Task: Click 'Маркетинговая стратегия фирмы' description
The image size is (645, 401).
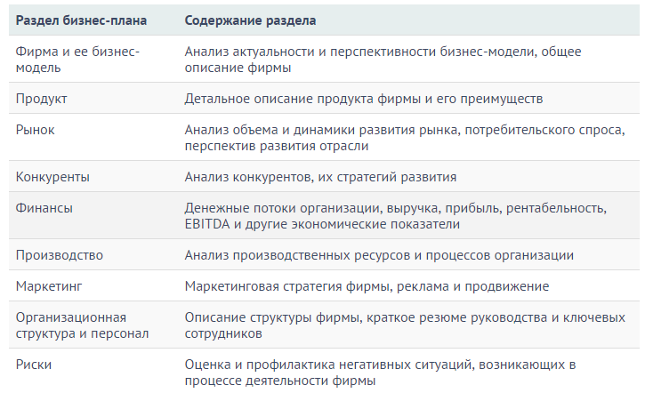Action: [367, 286]
